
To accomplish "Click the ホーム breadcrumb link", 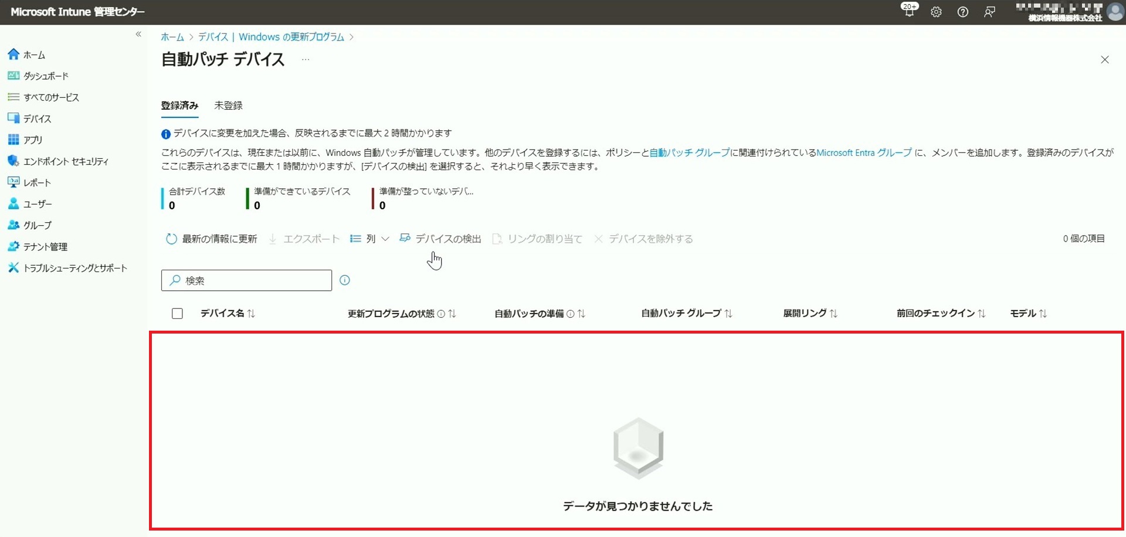I will pyautogui.click(x=172, y=37).
